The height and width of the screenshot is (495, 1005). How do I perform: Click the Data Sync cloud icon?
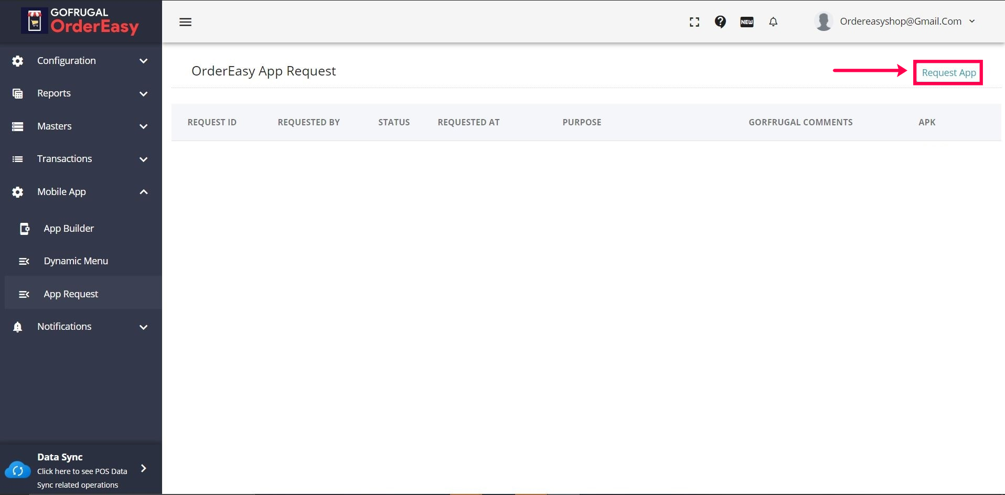[18, 470]
